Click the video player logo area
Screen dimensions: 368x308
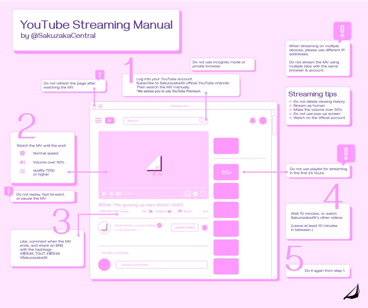[154, 165]
